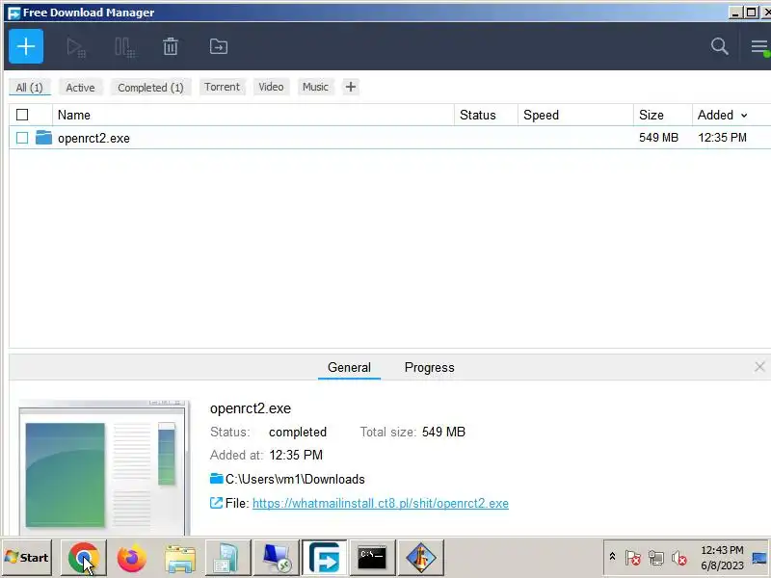Show the All (1) downloads filter

click(x=30, y=88)
